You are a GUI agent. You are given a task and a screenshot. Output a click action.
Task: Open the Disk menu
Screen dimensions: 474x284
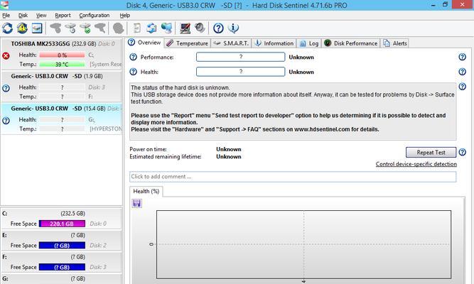23,16
